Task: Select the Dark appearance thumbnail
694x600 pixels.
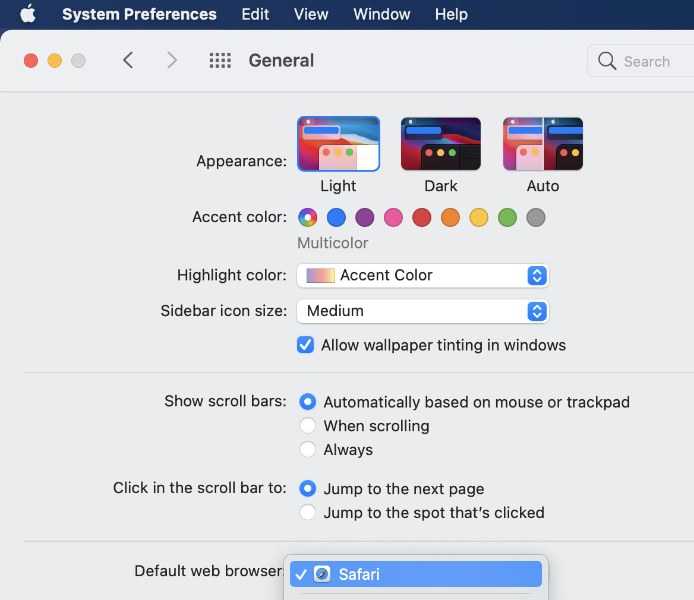Action: tap(441, 144)
